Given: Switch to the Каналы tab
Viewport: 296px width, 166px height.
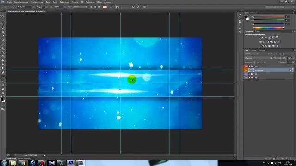Looking at the screenshot, I should point(253,50).
